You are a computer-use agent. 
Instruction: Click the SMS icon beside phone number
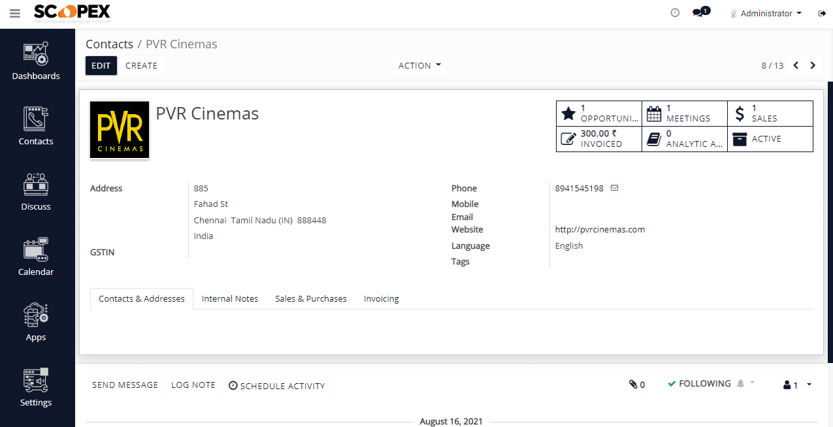614,188
